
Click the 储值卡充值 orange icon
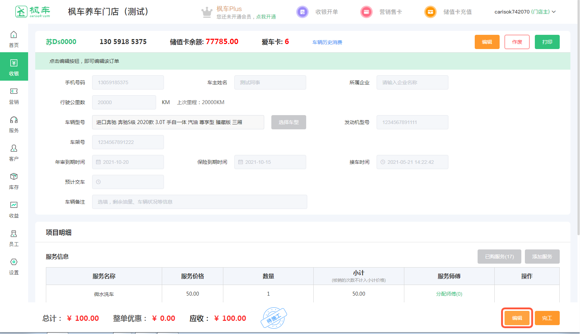(430, 12)
